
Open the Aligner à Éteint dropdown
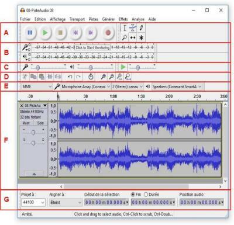click(x=66, y=202)
